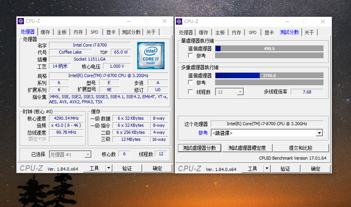Viewport: 351px width, 207px height.
Task: Click the CPU-Z app icon in left window title bar
Action: [x=21, y=21]
